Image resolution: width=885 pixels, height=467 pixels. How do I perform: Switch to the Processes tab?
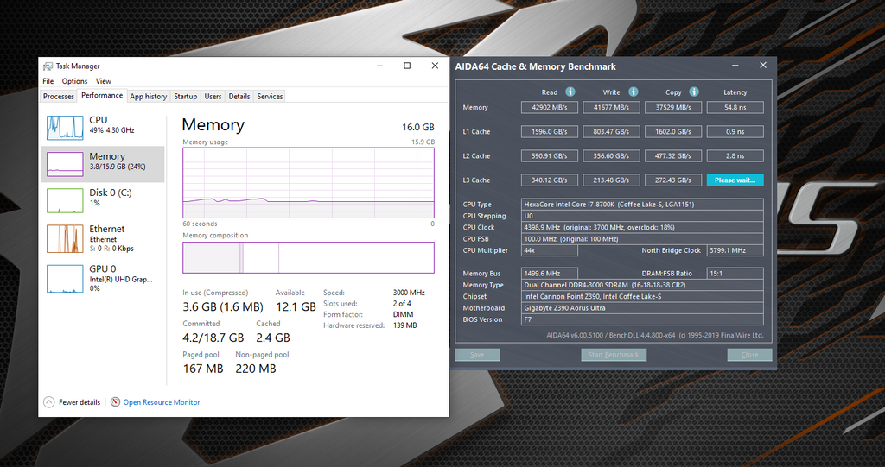[x=59, y=97]
